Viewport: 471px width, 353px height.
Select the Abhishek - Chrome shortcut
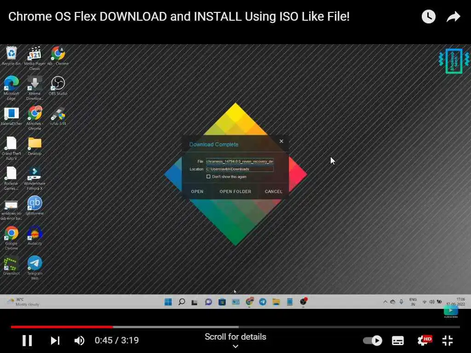pyautogui.click(x=34, y=118)
